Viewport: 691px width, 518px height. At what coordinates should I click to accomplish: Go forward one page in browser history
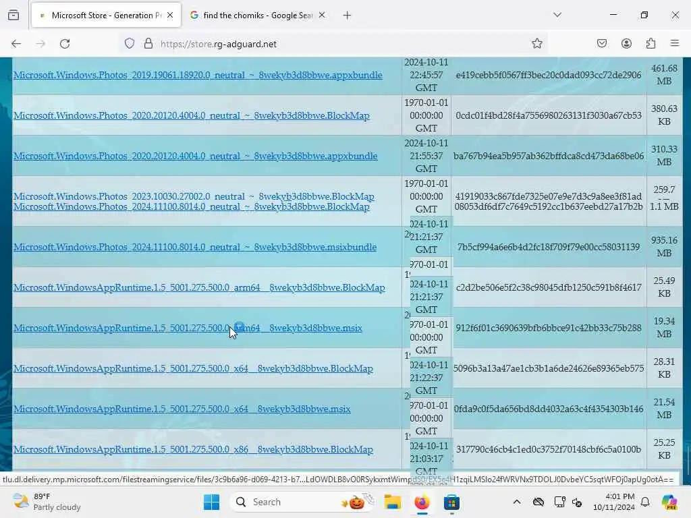[x=40, y=44]
